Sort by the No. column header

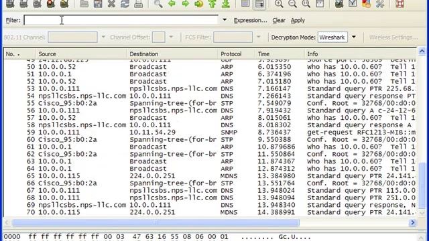pyautogui.click(x=19, y=54)
